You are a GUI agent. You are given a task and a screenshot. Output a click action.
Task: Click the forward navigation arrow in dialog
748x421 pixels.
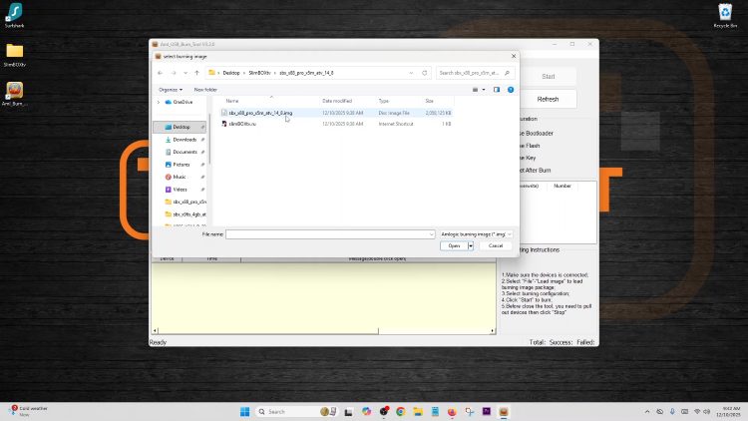pos(174,73)
